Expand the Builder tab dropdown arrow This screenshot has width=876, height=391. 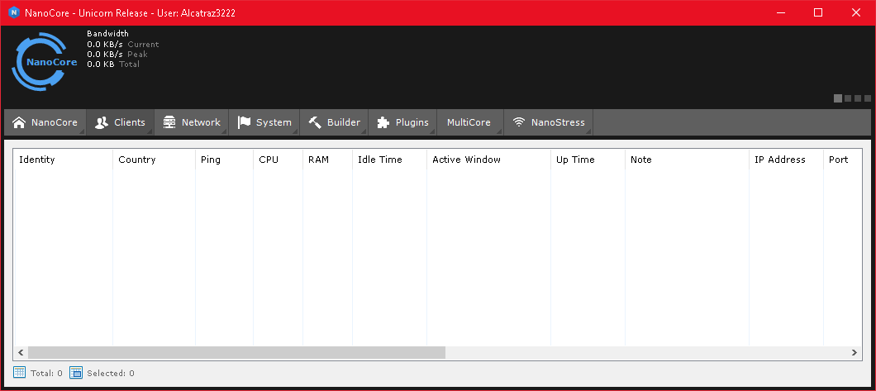(x=363, y=130)
